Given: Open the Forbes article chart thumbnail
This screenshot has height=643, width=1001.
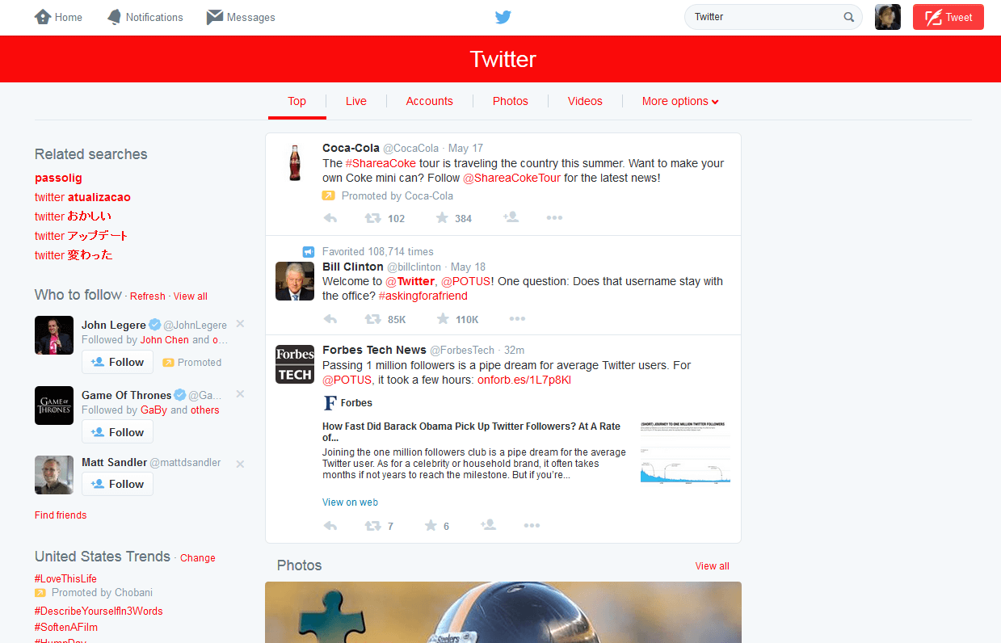Looking at the screenshot, I should [x=685, y=452].
